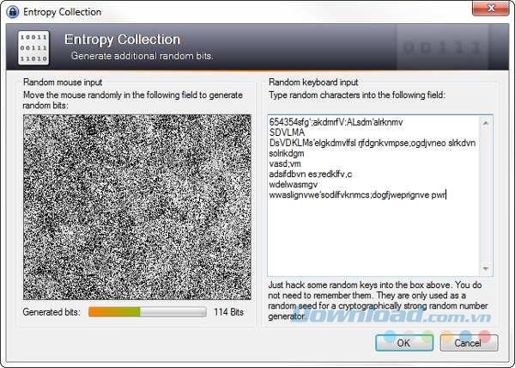The image size is (515, 368).
Task: Click the lock icon in the title bar
Action: [13, 12]
